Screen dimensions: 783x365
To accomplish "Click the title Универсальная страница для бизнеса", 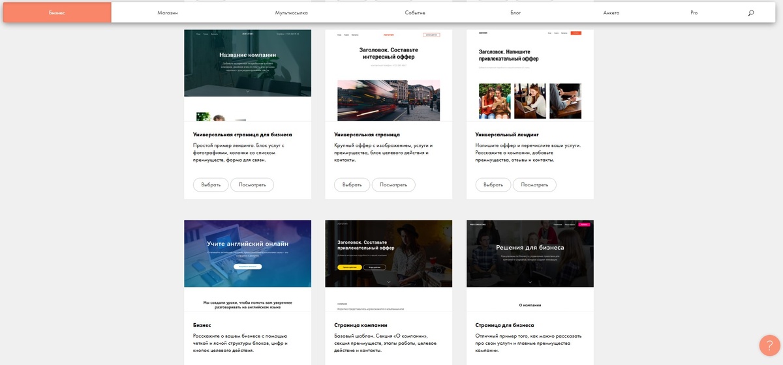I will [243, 134].
